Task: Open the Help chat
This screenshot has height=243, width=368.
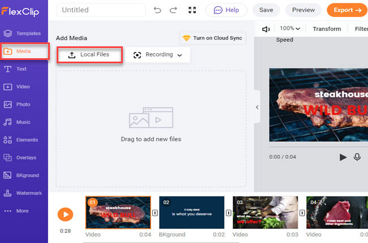Action: click(226, 10)
